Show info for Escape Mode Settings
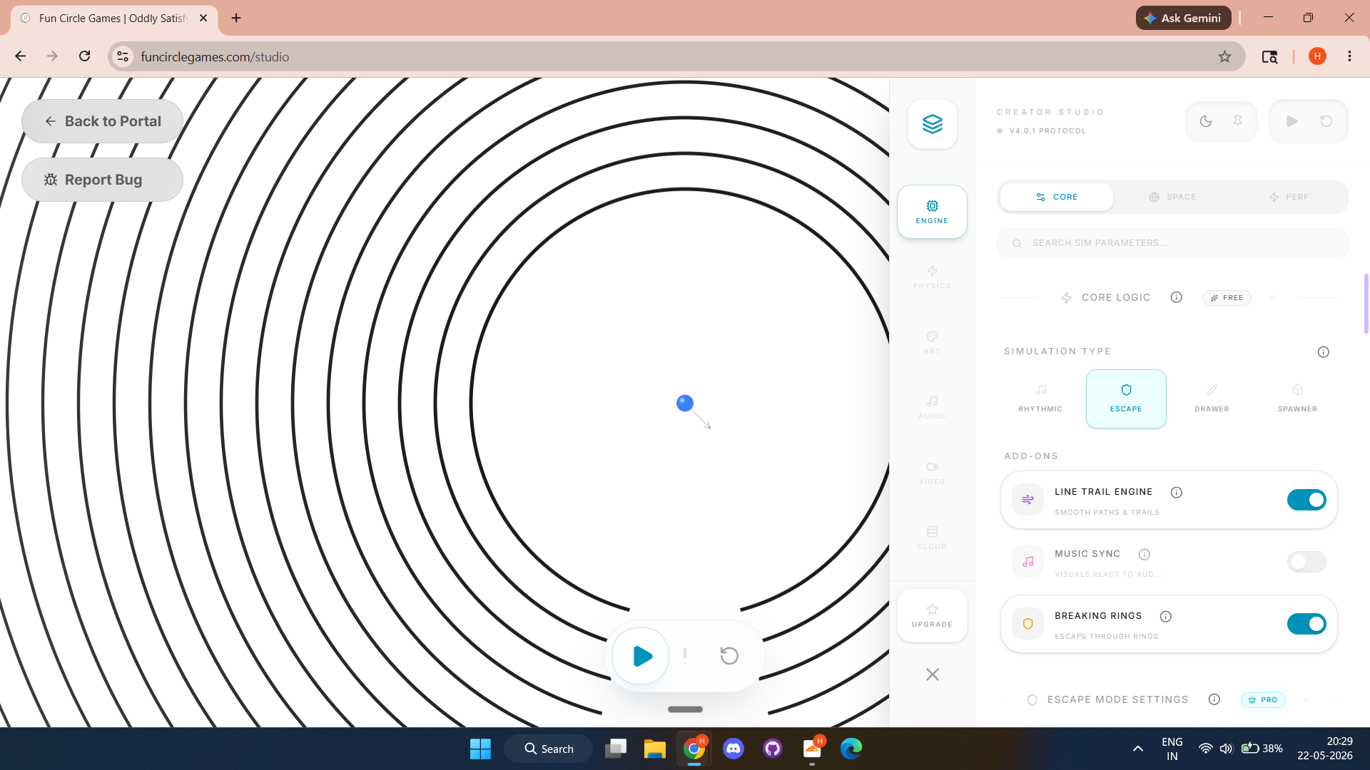This screenshot has width=1370, height=770. click(x=1214, y=699)
